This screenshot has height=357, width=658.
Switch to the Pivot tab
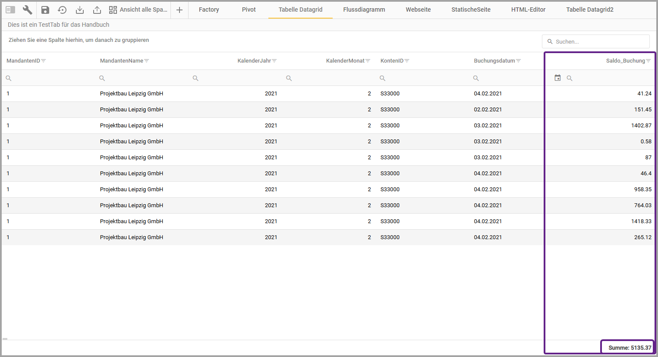click(x=249, y=9)
